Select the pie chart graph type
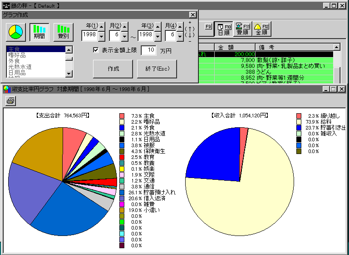The image size is (349, 255). click(x=15, y=32)
